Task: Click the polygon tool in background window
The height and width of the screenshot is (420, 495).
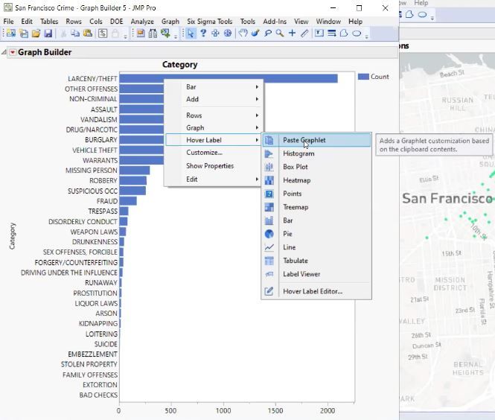Action: 409,15
